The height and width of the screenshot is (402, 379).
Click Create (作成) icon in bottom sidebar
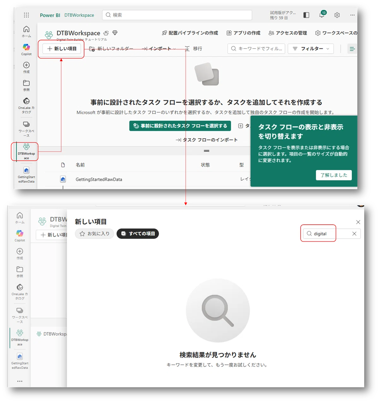(20, 253)
